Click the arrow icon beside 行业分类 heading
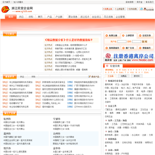The width and height of the screenshot is (155, 155). click(x=107, y=66)
